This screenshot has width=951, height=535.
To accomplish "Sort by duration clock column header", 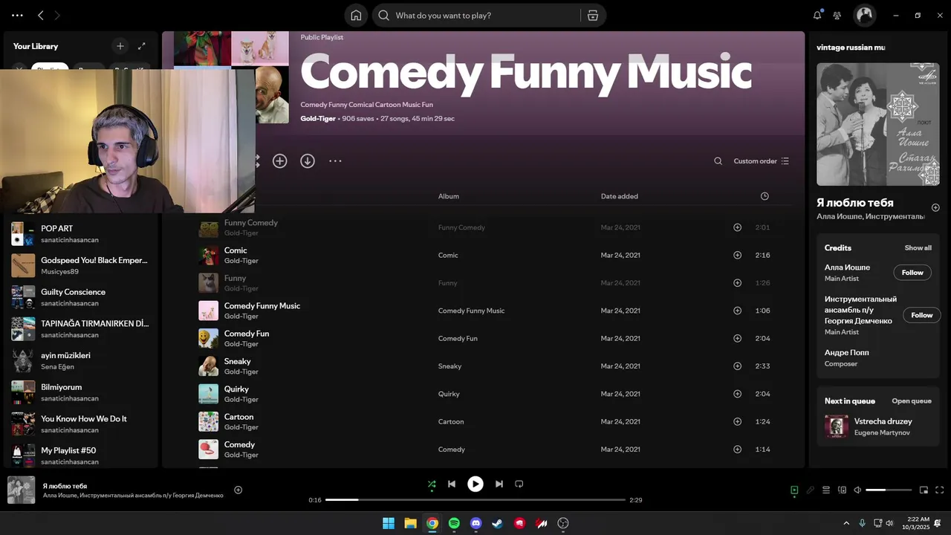I will (x=765, y=196).
